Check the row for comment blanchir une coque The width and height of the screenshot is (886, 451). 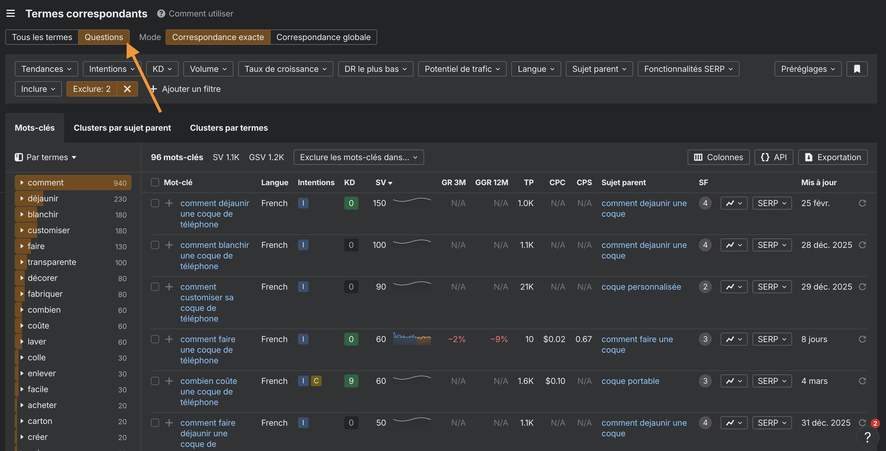155,245
